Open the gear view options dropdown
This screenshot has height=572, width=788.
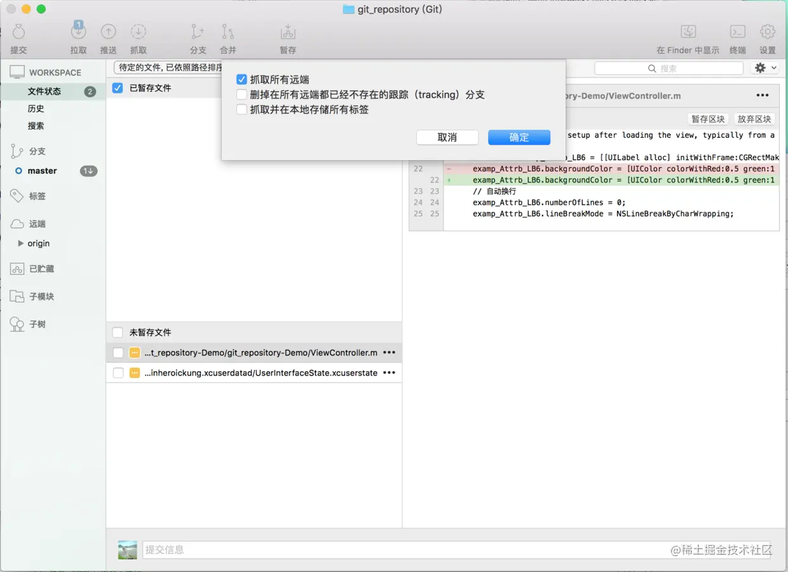764,68
